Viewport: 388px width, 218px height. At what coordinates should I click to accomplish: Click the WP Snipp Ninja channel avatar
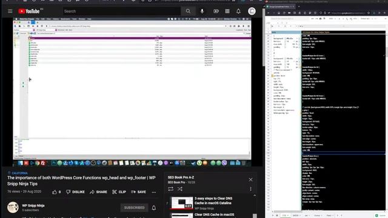click(13, 207)
